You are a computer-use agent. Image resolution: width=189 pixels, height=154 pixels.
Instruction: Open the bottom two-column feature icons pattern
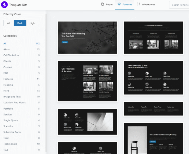87,148
